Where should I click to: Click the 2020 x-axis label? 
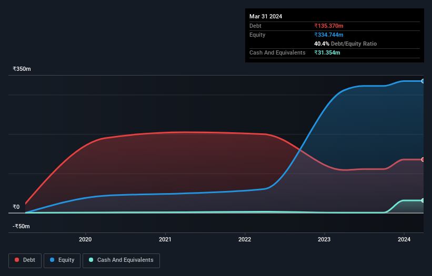[x=85, y=239]
